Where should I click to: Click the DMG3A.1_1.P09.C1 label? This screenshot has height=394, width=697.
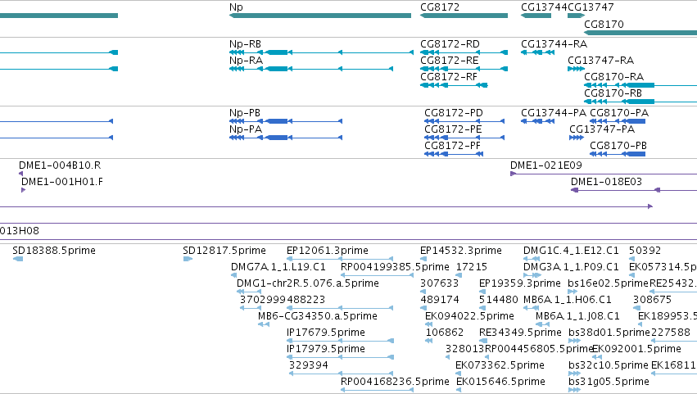click(571, 267)
